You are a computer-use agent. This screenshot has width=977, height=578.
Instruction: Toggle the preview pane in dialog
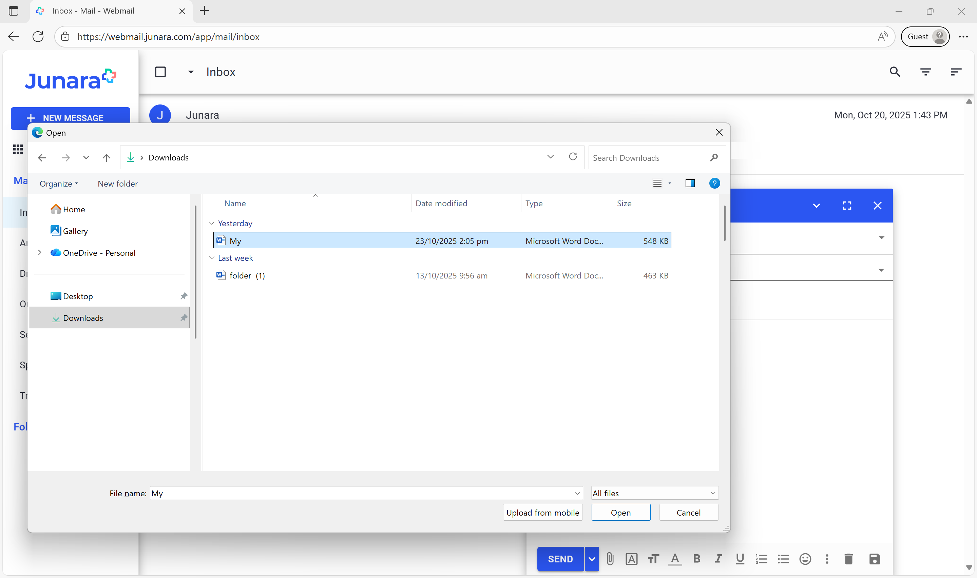click(690, 183)
